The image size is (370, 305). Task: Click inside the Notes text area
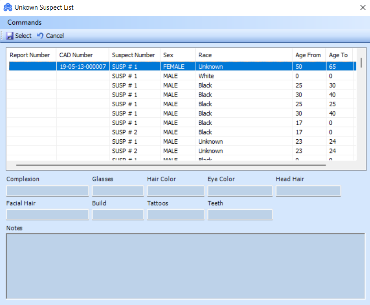(185, 264)
